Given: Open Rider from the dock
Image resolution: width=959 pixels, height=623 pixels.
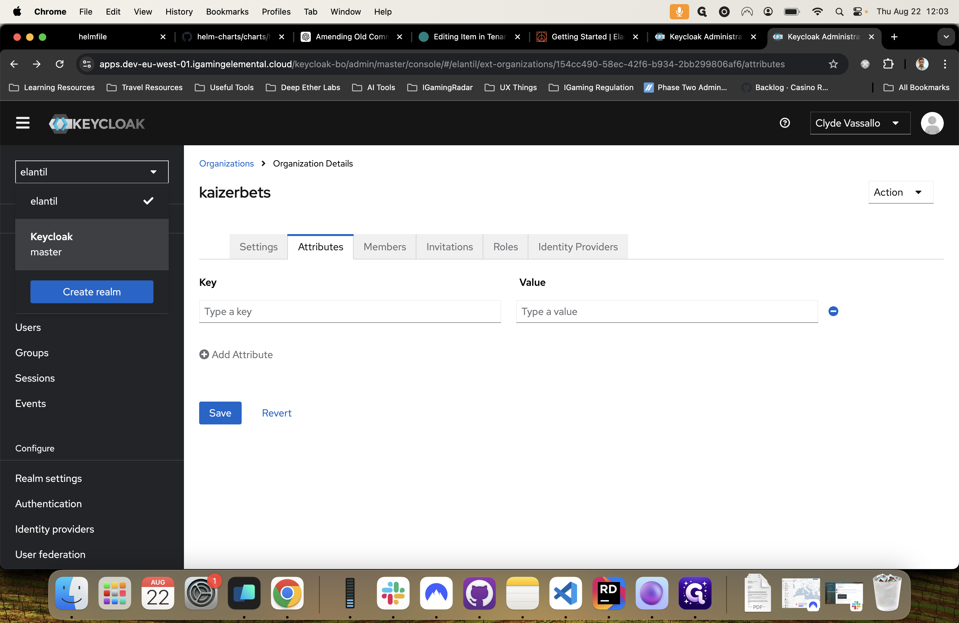Looking at the screenshot, I should tap(609, 593).
